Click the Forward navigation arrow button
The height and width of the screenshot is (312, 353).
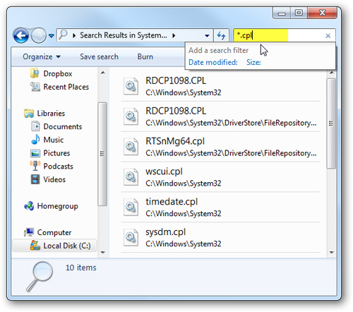click(39, 36)
